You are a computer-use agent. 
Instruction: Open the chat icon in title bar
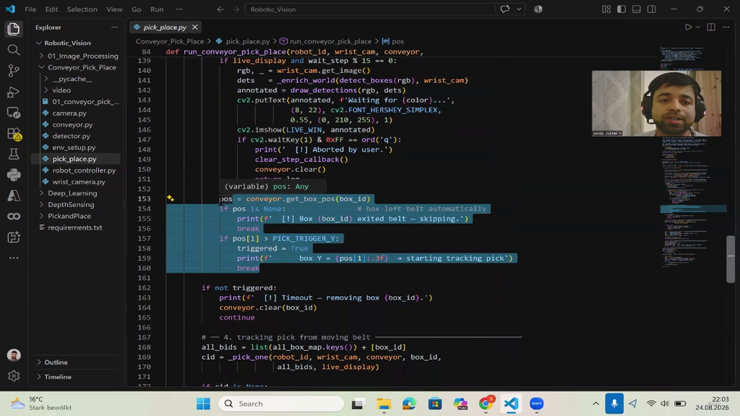(x=505, y=9)
